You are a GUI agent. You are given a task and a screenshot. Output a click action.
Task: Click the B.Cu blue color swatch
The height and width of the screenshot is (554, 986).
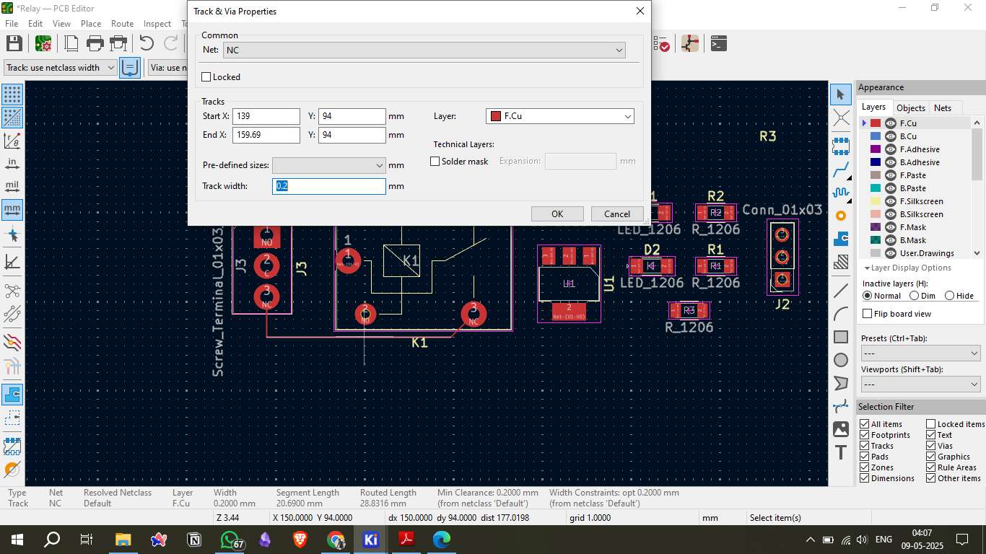coord(876,136)
